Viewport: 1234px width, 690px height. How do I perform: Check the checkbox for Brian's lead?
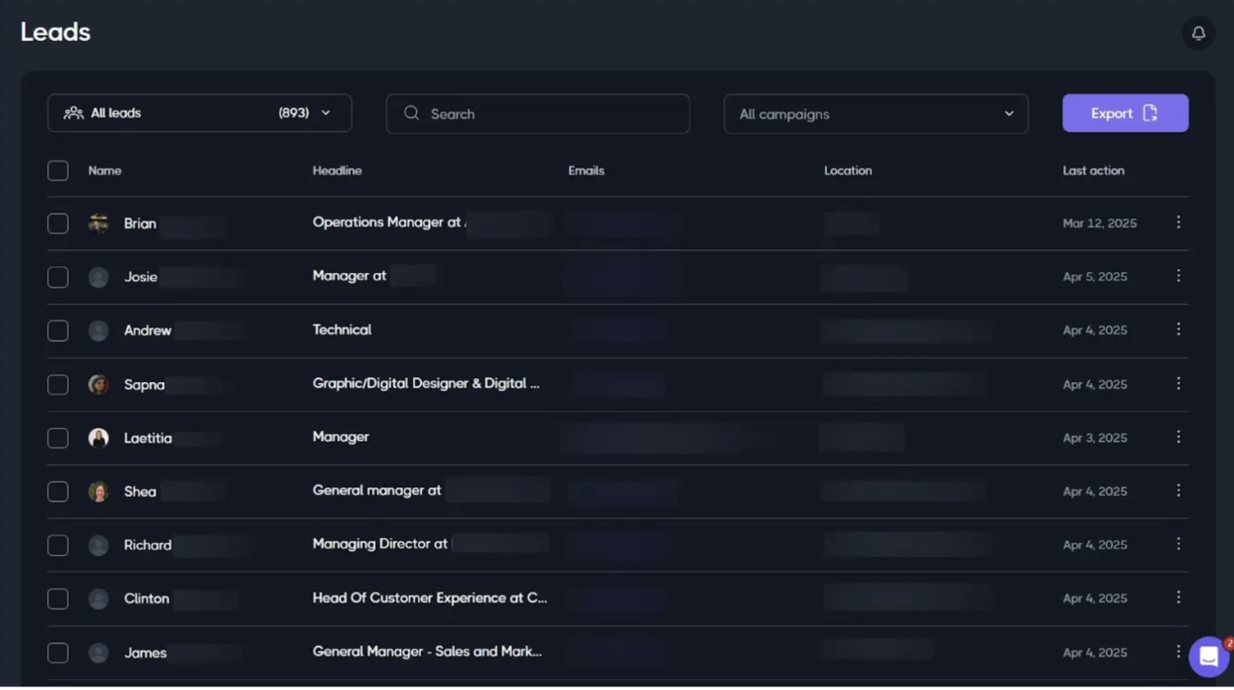click(57, 223)
